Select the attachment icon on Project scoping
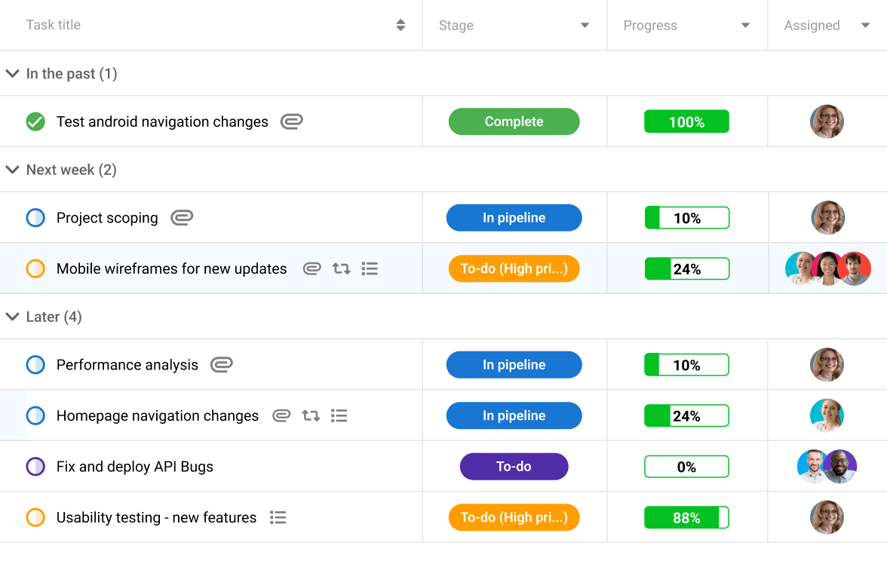Viewport: 887px width, 573px height. [x=181, y=217]
